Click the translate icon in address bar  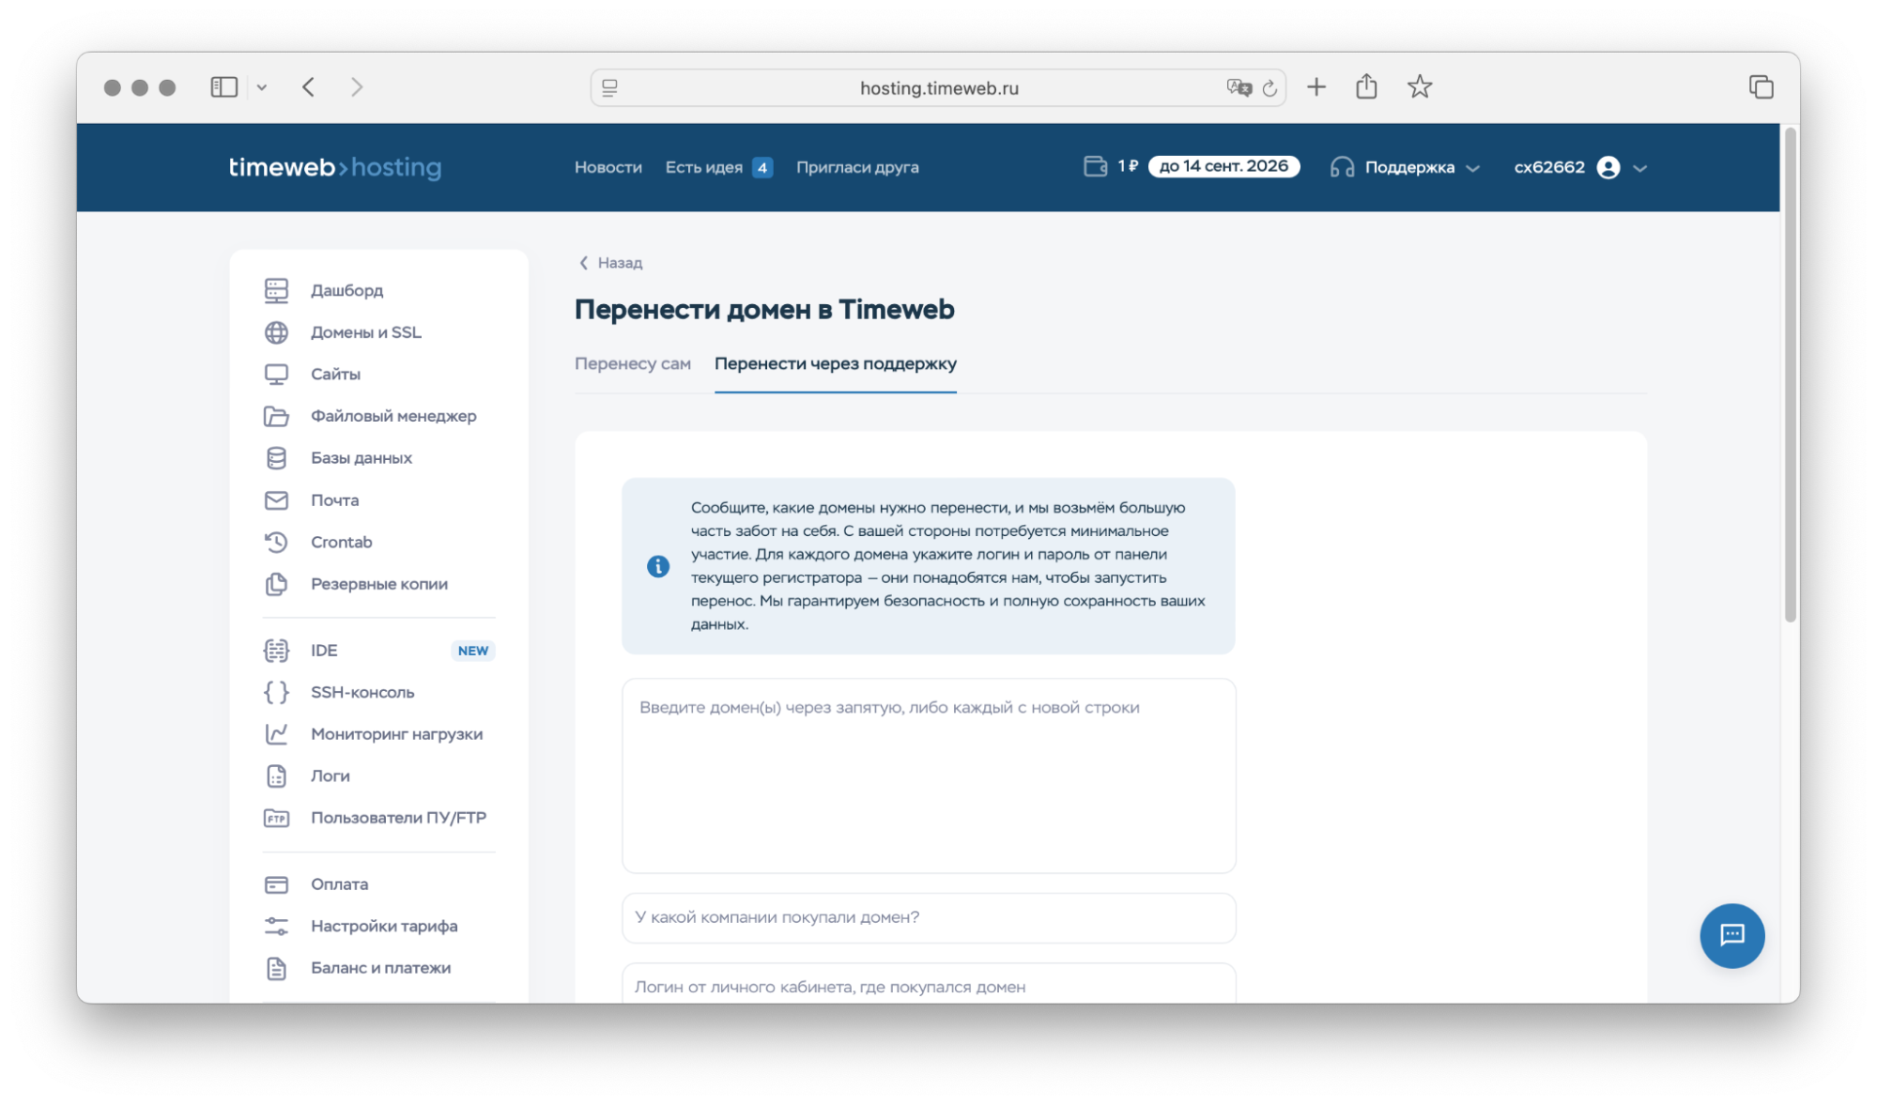[1239, 87]
